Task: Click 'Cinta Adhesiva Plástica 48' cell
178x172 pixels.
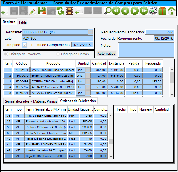Action: click(x=46, y=133)
